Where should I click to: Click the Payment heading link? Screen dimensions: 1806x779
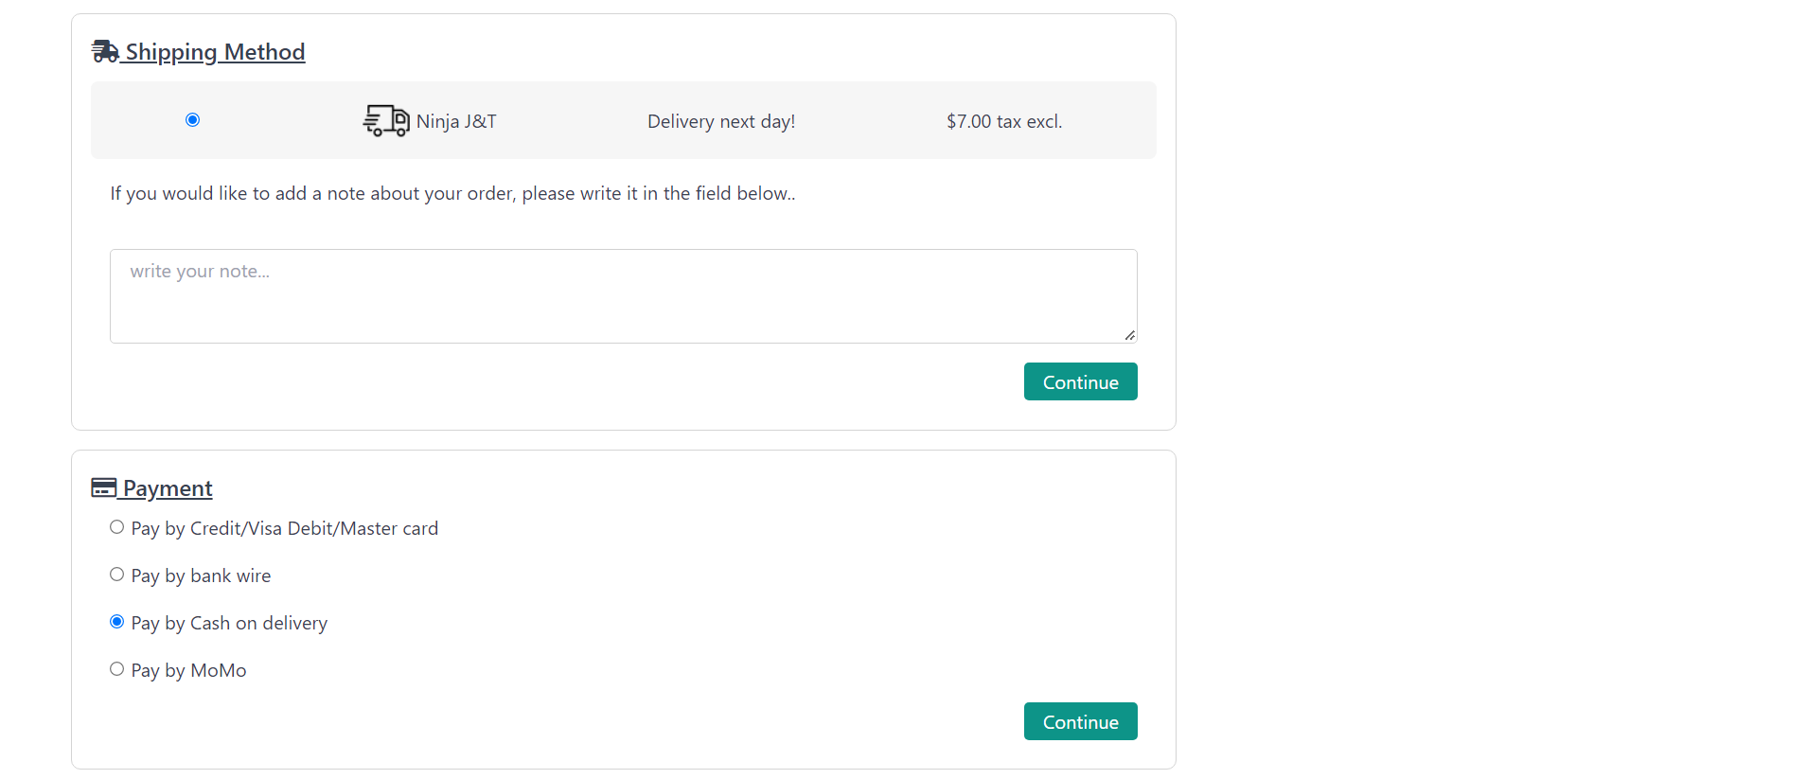point(168,488)
